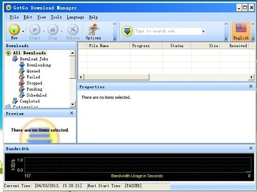Open the dropdown arrow beside Start

(44, 31)
